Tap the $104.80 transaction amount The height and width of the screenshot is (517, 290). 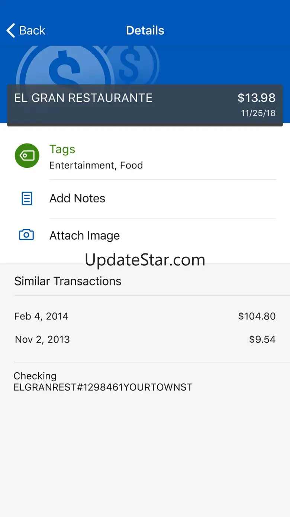(x=257, y=316)
